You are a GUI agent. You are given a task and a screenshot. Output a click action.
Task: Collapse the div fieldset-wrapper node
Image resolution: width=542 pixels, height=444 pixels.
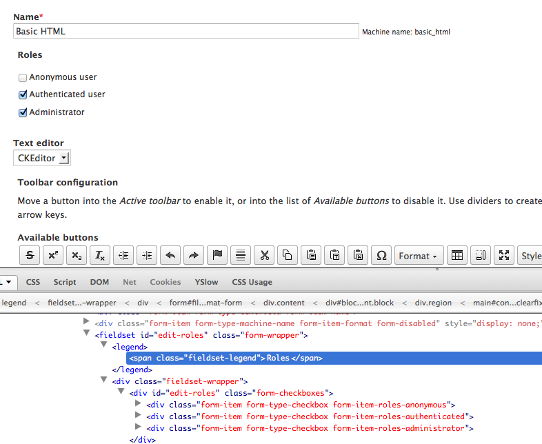tap(103, 379)
